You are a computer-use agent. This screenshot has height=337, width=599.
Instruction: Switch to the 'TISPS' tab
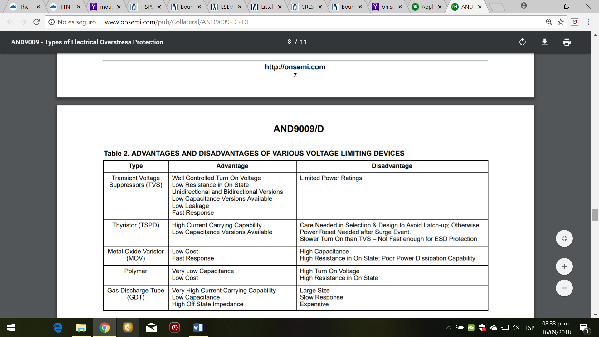(145, 7)
